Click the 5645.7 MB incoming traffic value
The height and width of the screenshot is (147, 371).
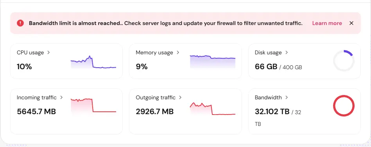click(x=36, y=111)
